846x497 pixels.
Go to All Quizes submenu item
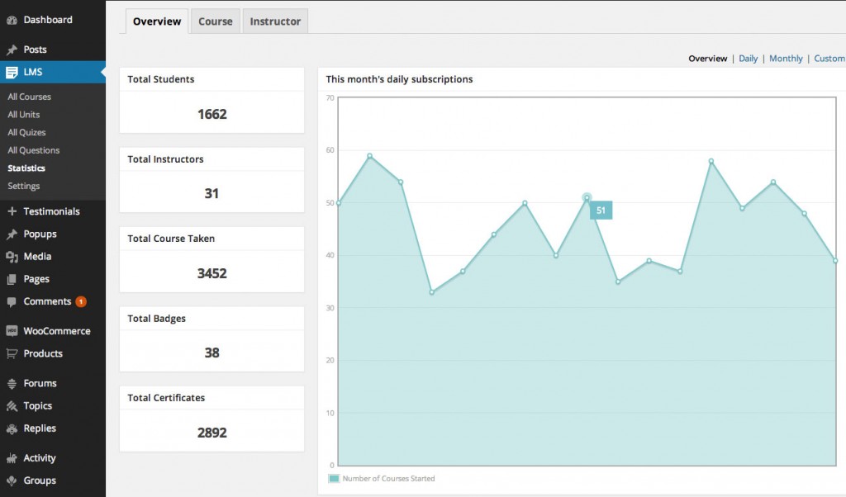tap(26, 132)
